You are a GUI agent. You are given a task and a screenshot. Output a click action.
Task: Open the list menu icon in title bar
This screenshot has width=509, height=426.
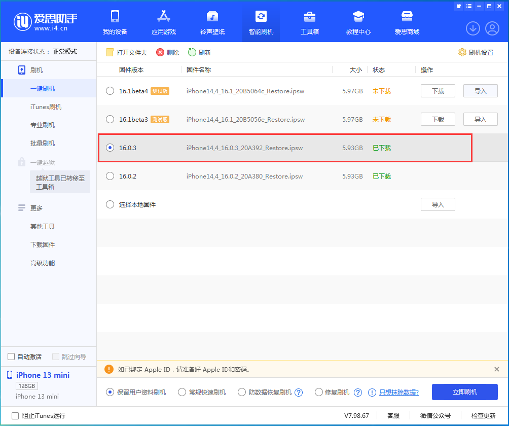[x=469, y=6]
